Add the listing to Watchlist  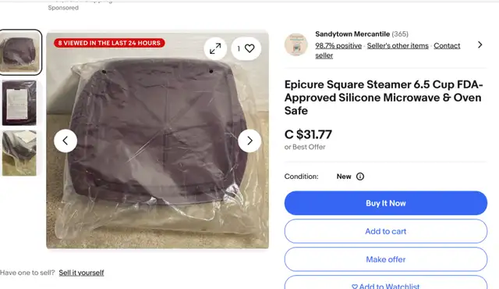coord(386,284)
